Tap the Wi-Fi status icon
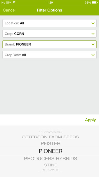 click(x=14, y=3)
